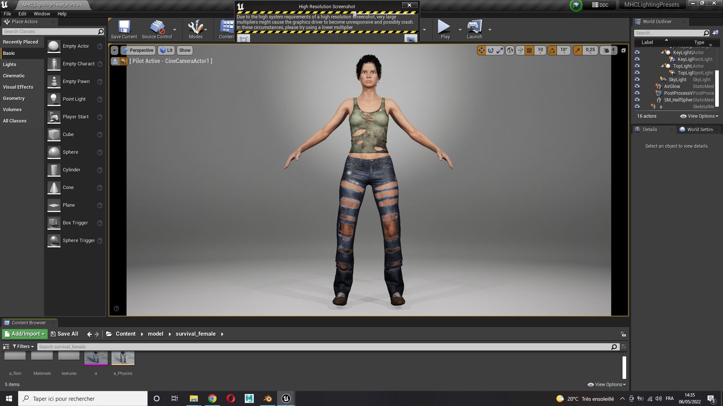Click the Search Classes input field
The width and height of the screenshot is (723, 406).
pos(50,32)
